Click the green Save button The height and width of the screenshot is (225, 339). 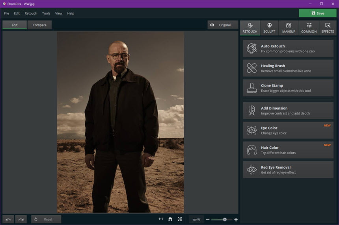tap(318, 13)
